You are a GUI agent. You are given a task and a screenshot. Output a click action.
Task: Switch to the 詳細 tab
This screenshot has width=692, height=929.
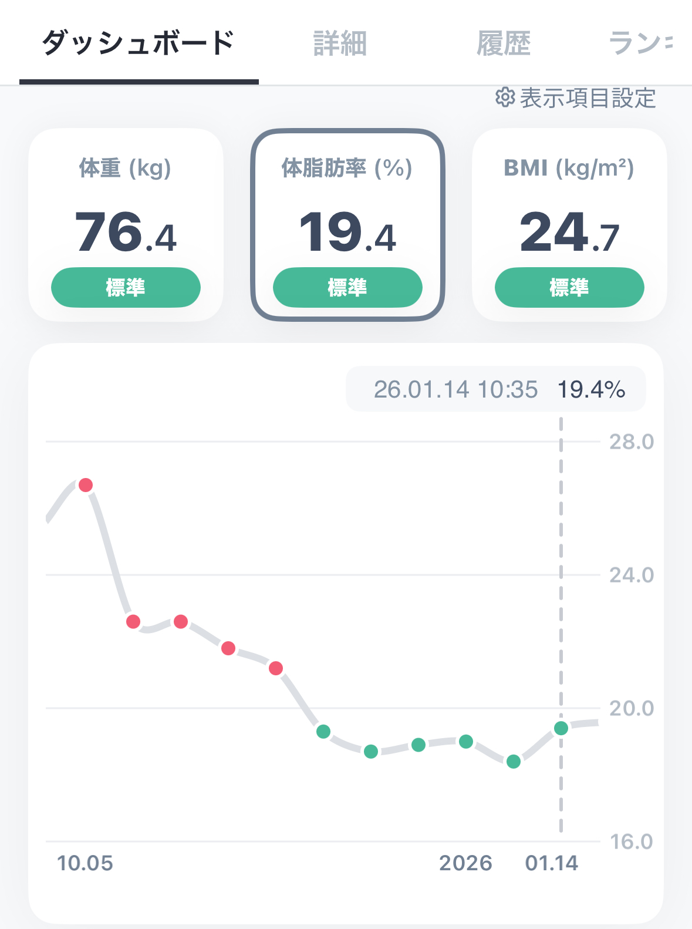(x=340, y=43)
